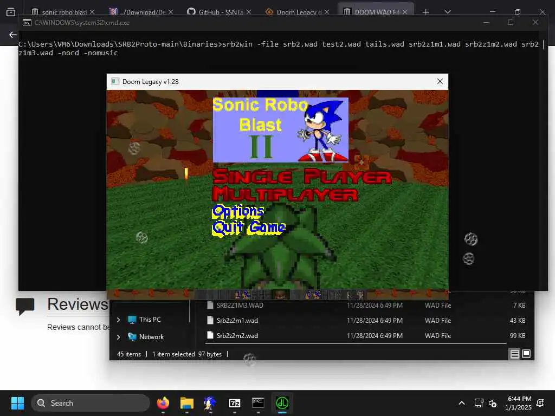Select the SRB2Z1M3.WAD file row
Image resolution: width=555 pixels, height=416 pixels.
[366, 305]
